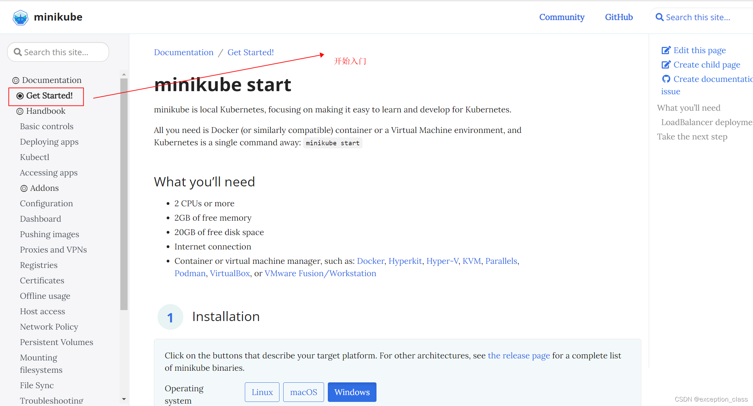Open the Hyperkit driver link

coord(405,261)
